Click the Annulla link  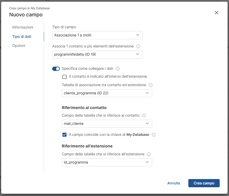174,183
